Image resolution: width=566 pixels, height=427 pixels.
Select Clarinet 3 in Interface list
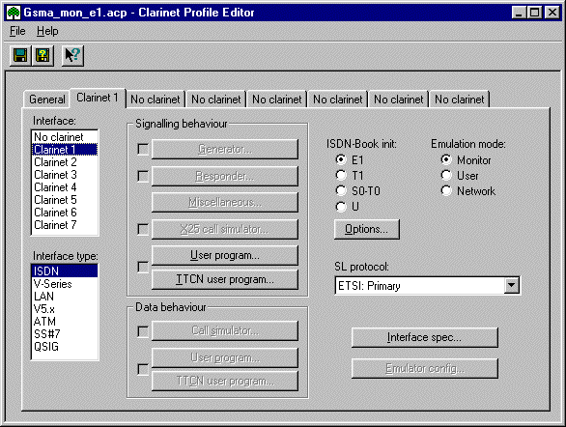coord(65,175)
